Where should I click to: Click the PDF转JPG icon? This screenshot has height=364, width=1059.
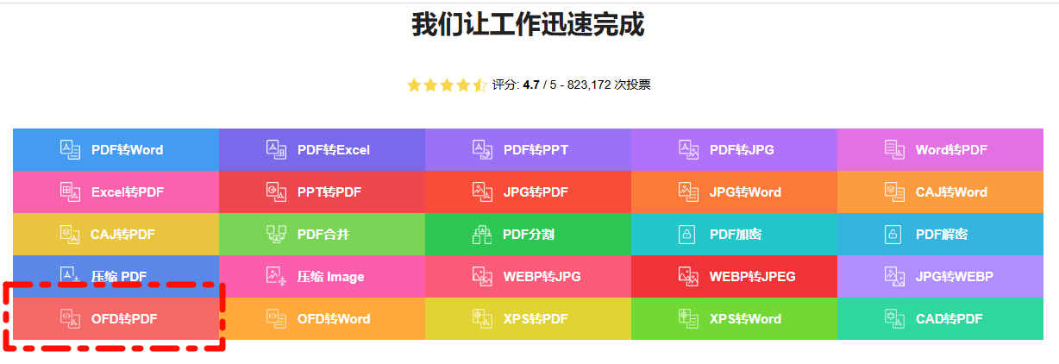pos(688,149)
